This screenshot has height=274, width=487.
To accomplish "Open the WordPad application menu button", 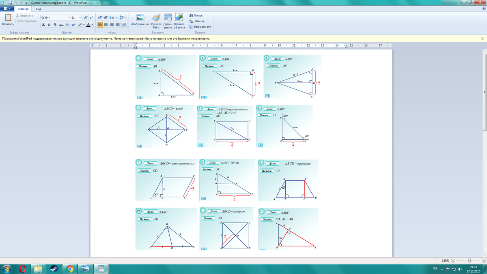I will point(7,9).
